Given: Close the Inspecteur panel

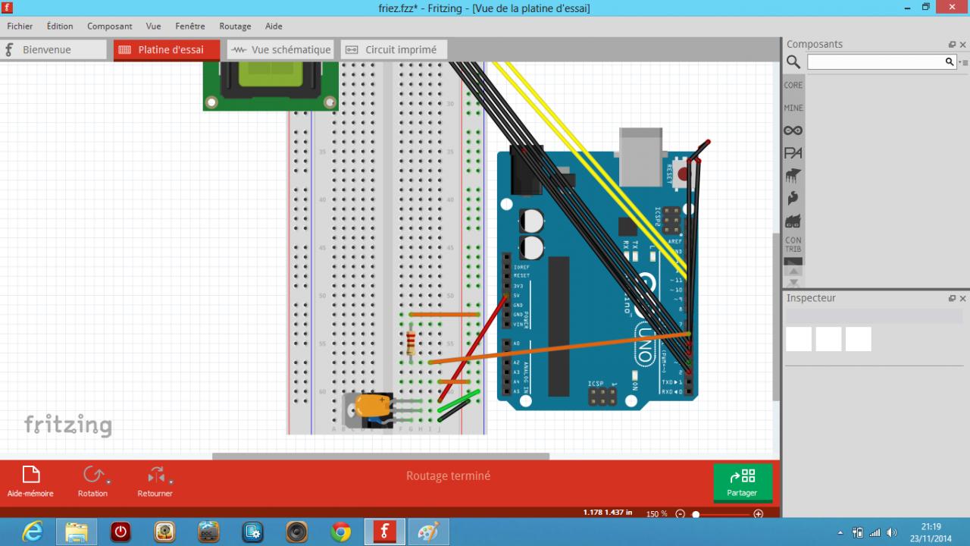Looking at the screenshot, I should pyautogui.click(x=963, y=299).
